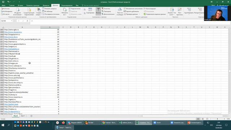Open Name Box dropdown arrow
The image size is (231, 130).
(x=12, y=21)
